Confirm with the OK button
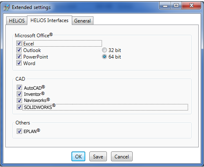 click(x=78, y=156)
